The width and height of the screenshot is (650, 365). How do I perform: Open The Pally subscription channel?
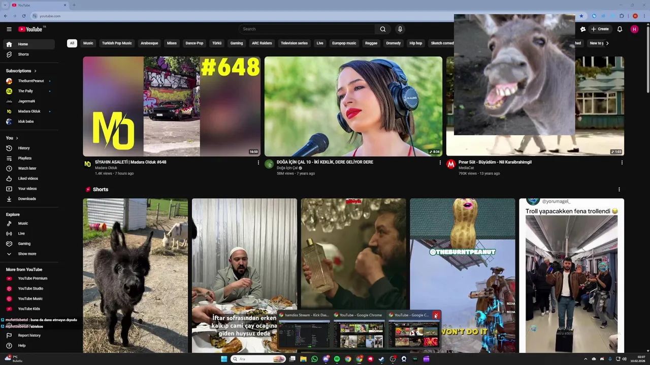click(29, 91)
